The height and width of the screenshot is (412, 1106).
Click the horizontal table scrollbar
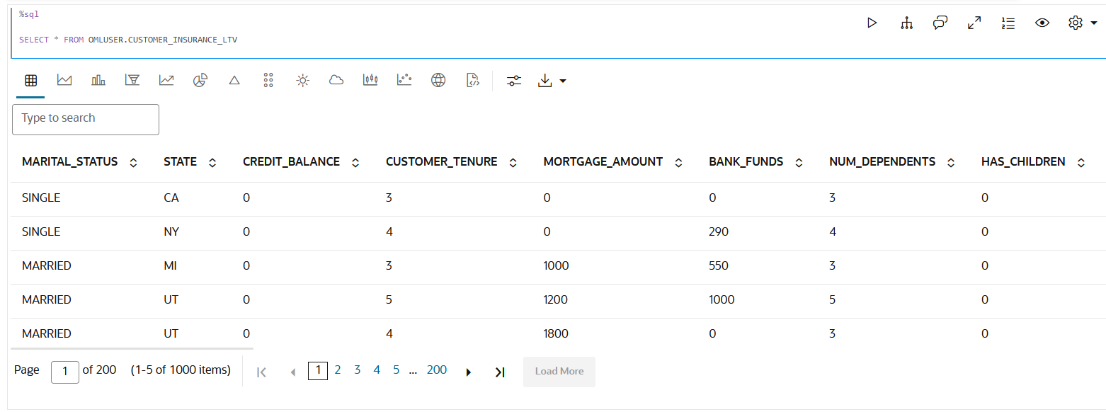point(132,348)
